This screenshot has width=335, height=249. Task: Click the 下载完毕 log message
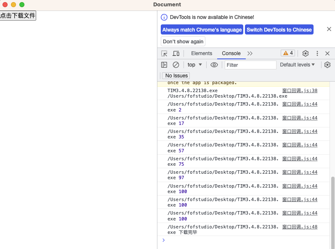(188, 232)
